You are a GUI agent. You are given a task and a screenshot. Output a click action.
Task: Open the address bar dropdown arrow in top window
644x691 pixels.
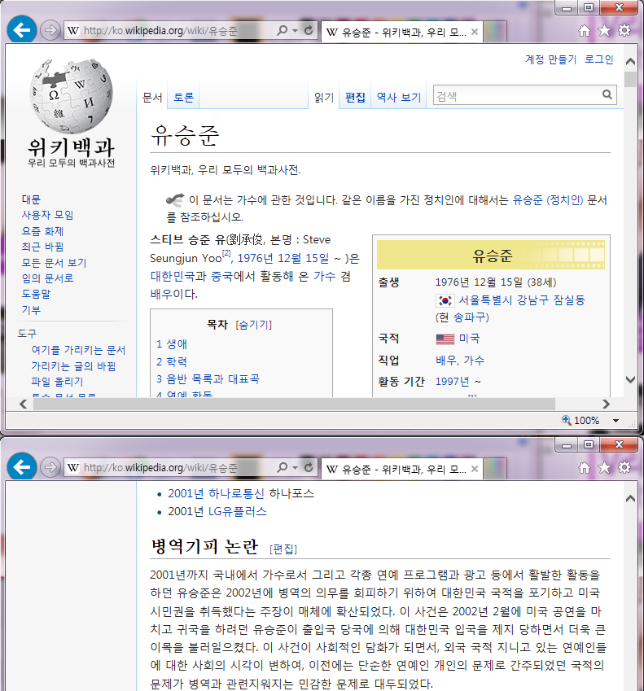point(295,30)
